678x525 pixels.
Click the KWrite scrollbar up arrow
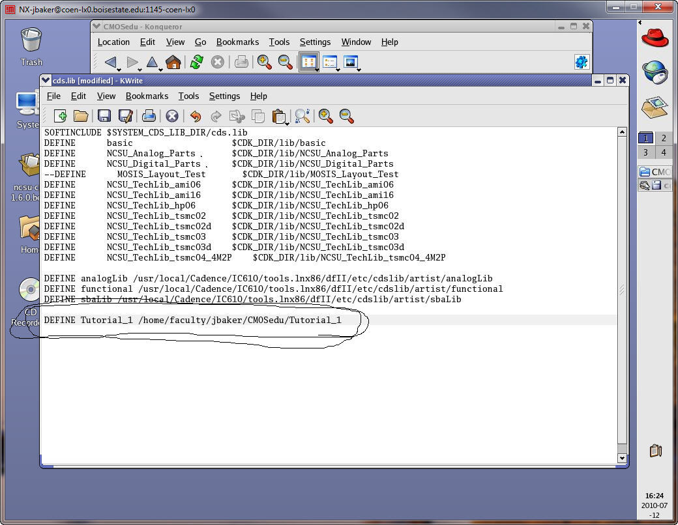click(622, 132)
